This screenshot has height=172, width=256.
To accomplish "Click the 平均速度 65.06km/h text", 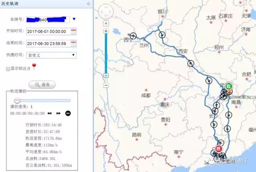I will tap(44, 152).
